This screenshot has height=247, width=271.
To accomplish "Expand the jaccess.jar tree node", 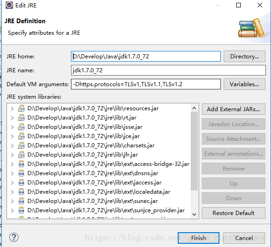I will (x=12, y=183).
